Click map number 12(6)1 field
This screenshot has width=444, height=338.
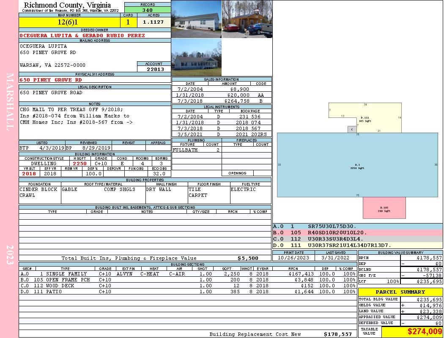click(x=69, y=22)
